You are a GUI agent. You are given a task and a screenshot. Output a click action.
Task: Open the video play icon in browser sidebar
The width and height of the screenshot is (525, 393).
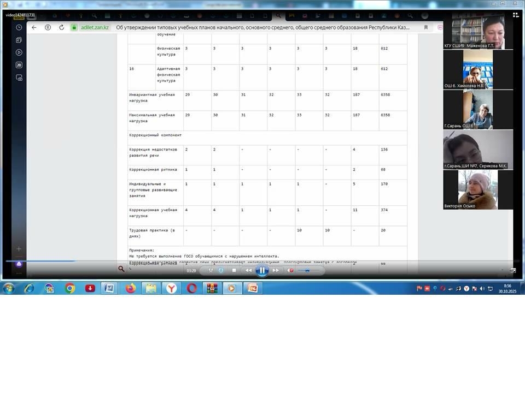coord(19,52)
